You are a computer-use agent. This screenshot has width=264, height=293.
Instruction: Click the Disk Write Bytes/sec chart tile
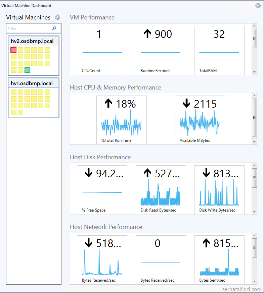(x=219, y=190)
